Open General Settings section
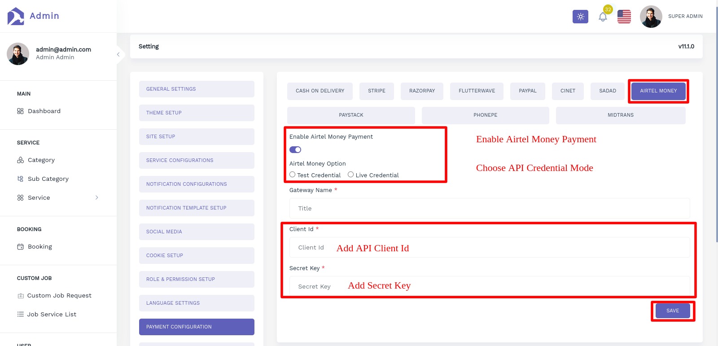 pyautogui.click(x=197, y=89)
